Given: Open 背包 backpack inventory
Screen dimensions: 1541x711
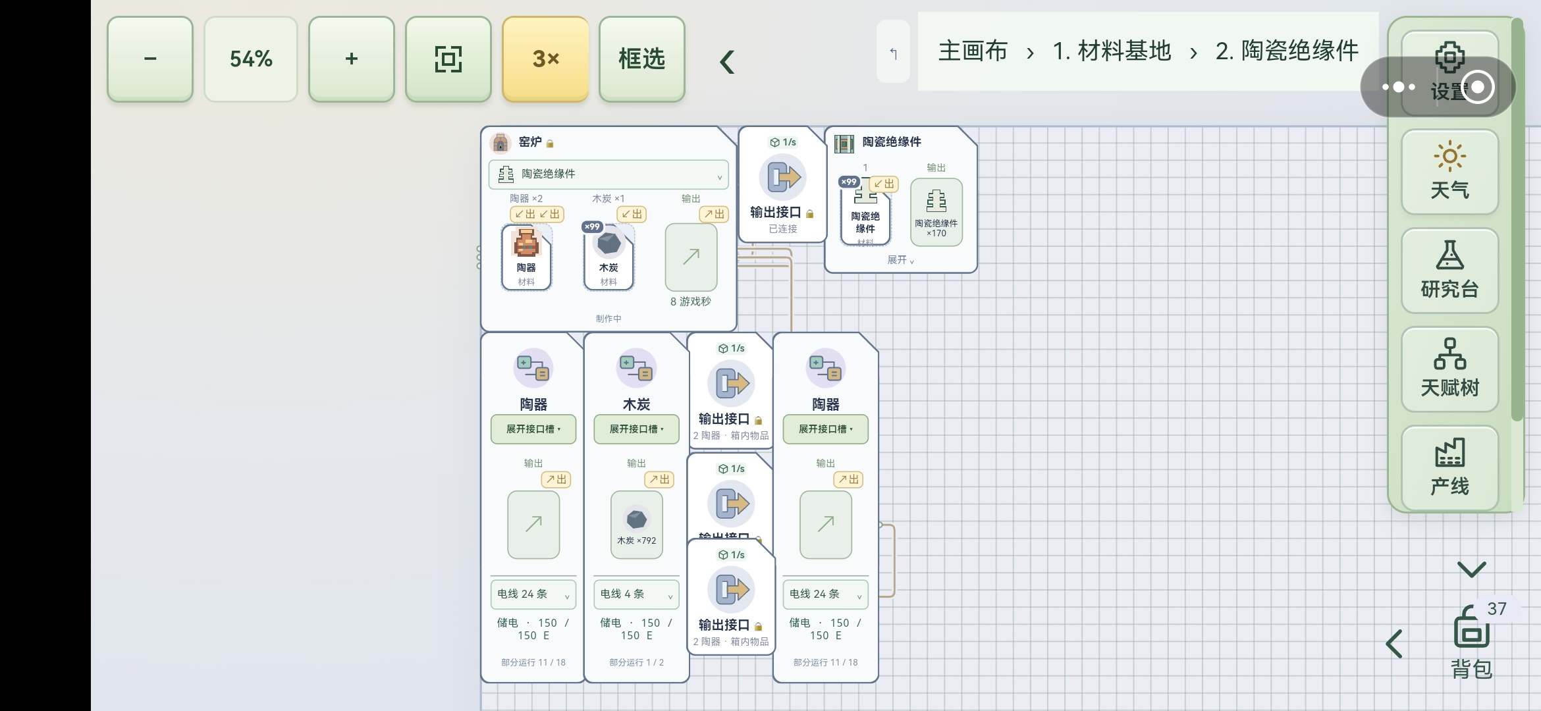Looking at the screenshot, I should (x=1472, y=642).
